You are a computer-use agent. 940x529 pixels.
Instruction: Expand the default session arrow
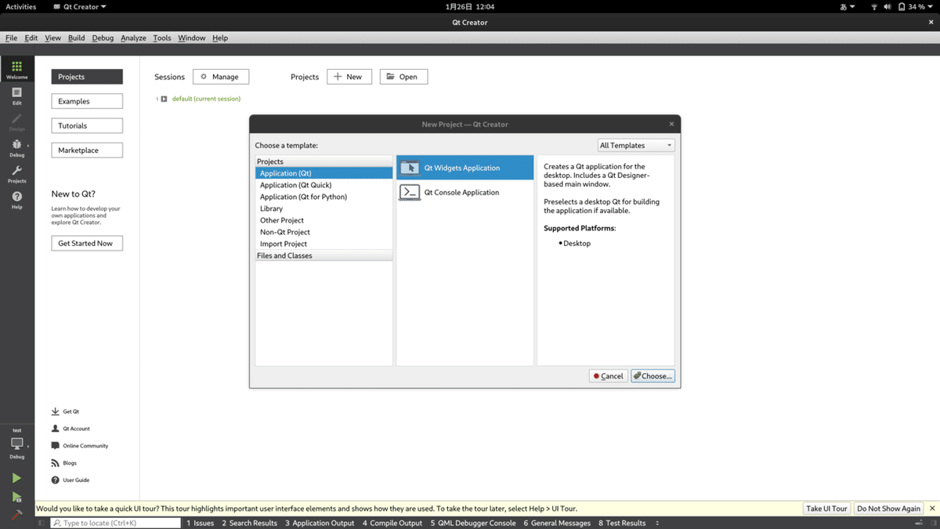click(164, 99)
